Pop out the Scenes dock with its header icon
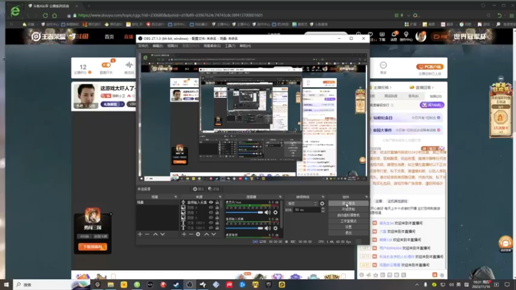This screenshot has height=290, width=516. point(175,197)
